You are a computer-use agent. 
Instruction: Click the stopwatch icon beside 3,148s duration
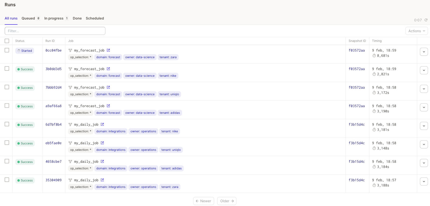pos(374,148)
